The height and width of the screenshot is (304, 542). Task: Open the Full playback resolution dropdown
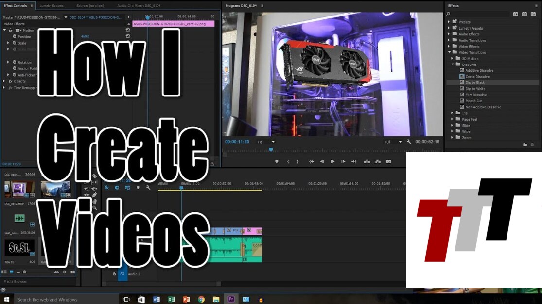pos(393,142)
